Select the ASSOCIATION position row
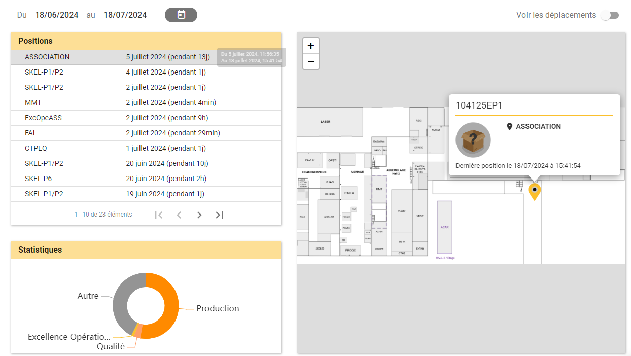The width and height of the screenshot is (631, 356). 146,57
